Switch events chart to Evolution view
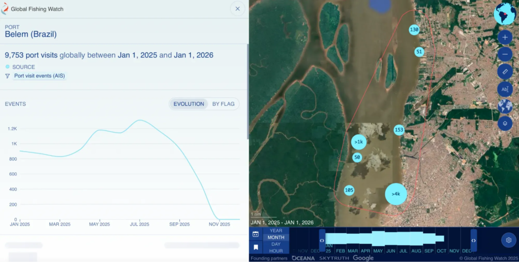 (x=189, y=104)
